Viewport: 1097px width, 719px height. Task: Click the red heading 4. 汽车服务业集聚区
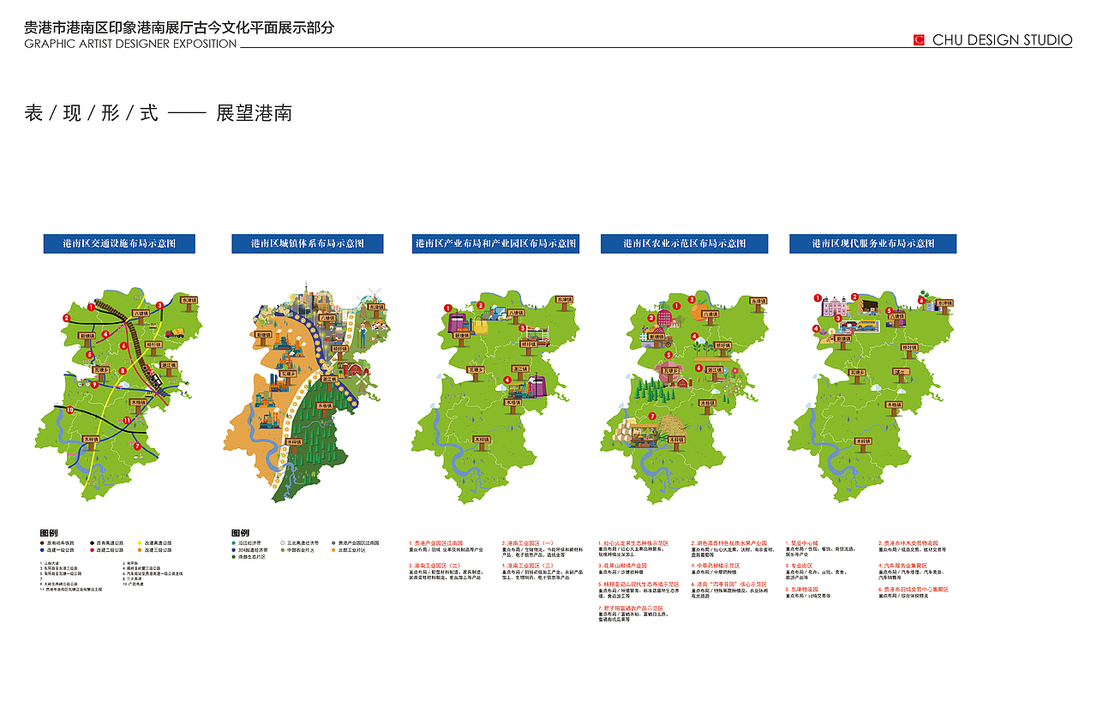(903, 566)
